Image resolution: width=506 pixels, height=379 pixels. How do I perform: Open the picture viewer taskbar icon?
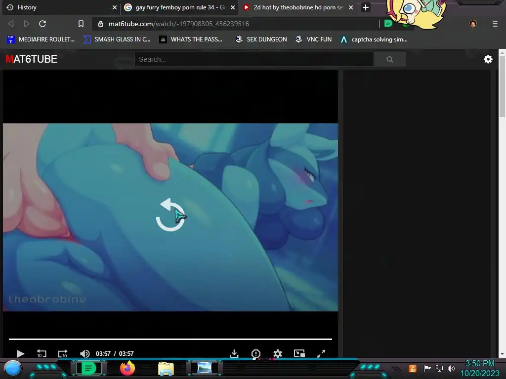click(205, 368)
